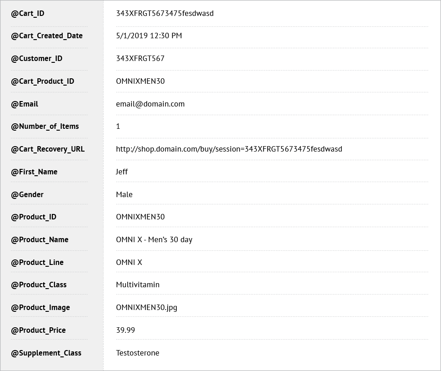The image size is (441, 371).
Task: Select the date value 5/1/2019 12:30 PM
Action: click(x=149, y=36)
